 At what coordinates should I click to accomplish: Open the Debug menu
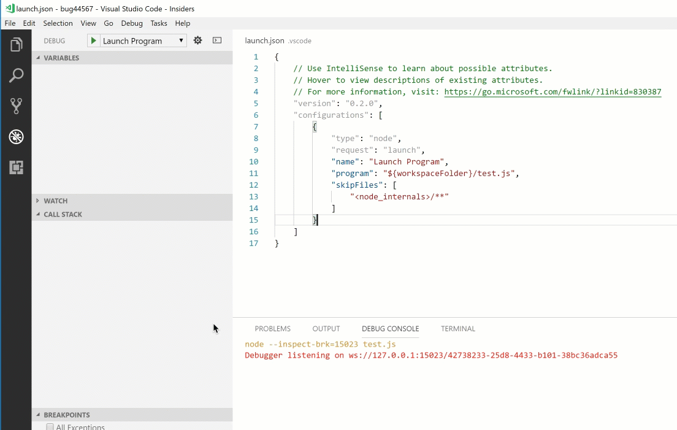coord(132,23)
